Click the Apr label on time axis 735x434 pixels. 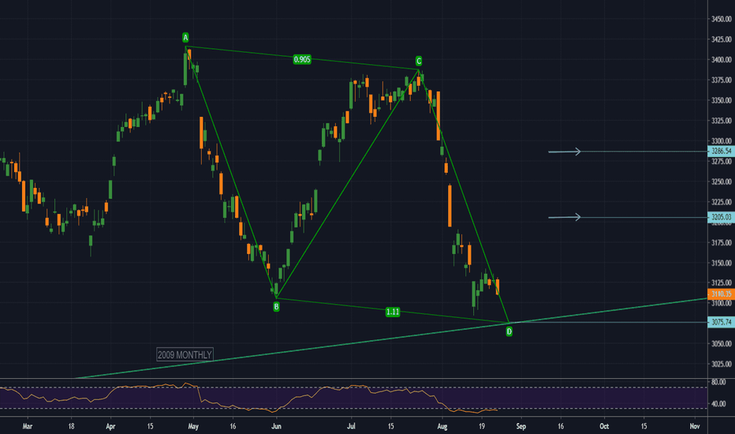(110, 426)
